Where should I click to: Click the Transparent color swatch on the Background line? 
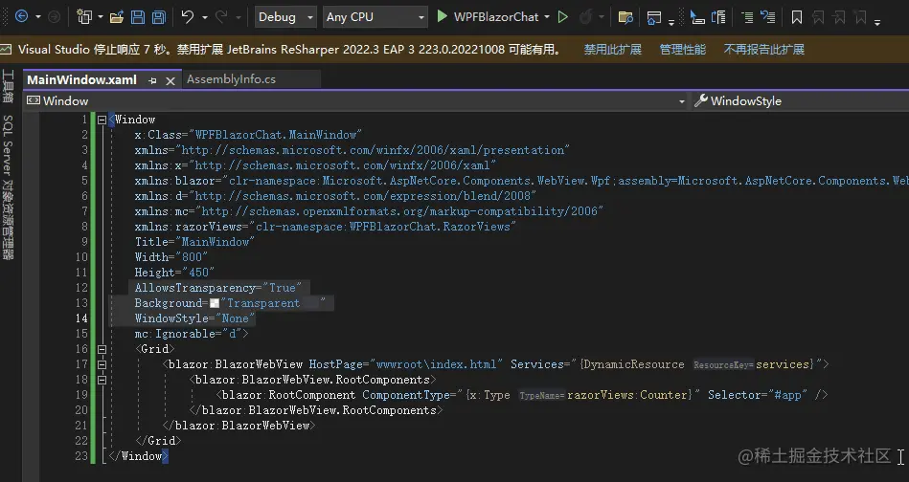pos(215,303)
